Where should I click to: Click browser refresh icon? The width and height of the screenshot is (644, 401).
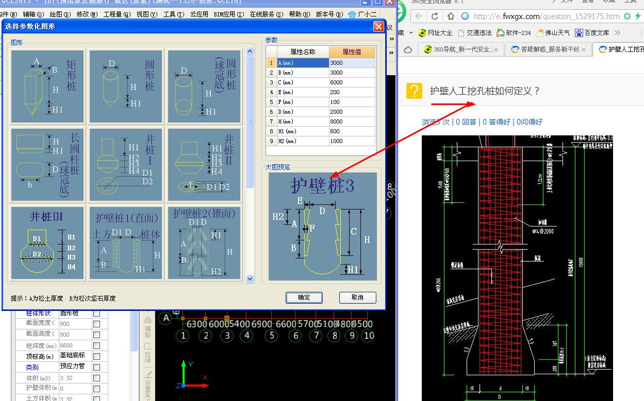coord(435,16)
